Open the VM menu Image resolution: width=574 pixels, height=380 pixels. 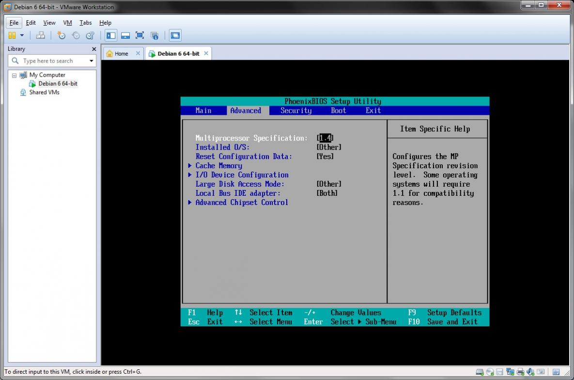click(x=67, y=23)
